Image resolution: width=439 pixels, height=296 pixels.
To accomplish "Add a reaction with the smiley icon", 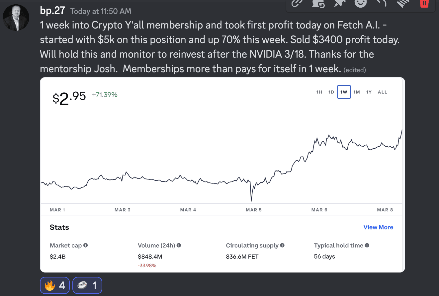I will coord(361,3).
